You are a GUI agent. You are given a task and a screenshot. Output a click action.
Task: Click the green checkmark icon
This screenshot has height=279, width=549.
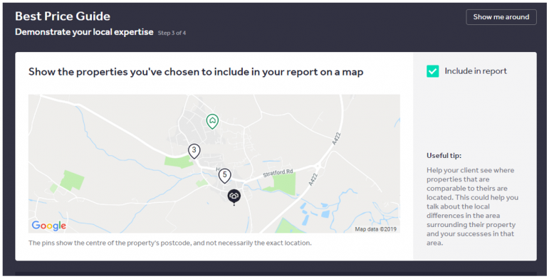click(432, 71)
